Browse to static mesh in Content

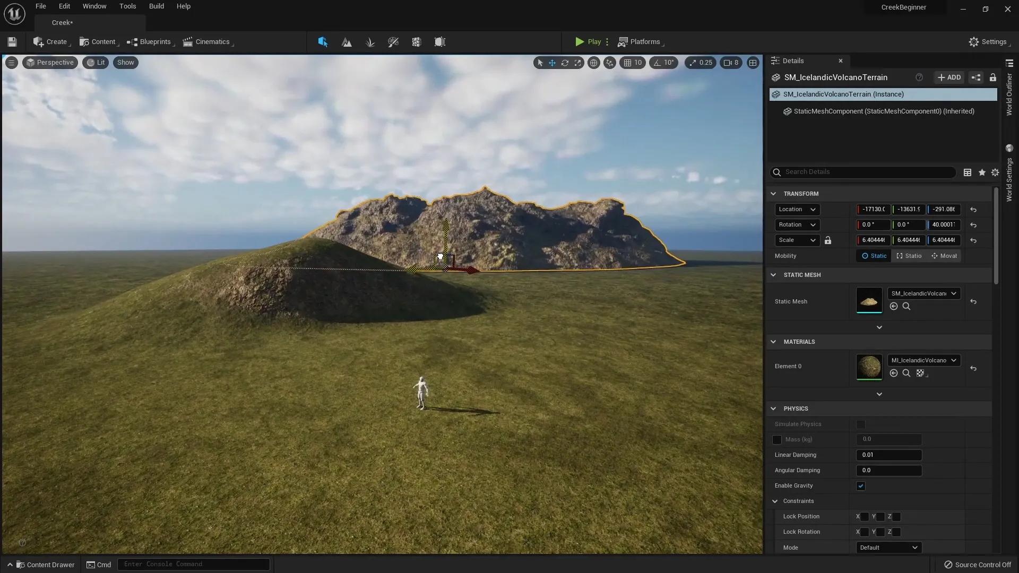(906, 307)
